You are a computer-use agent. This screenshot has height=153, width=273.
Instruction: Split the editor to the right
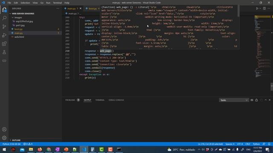[x=264, y=8]
